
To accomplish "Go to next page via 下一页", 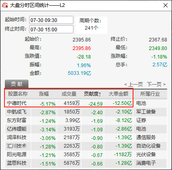I will (156, 85).
